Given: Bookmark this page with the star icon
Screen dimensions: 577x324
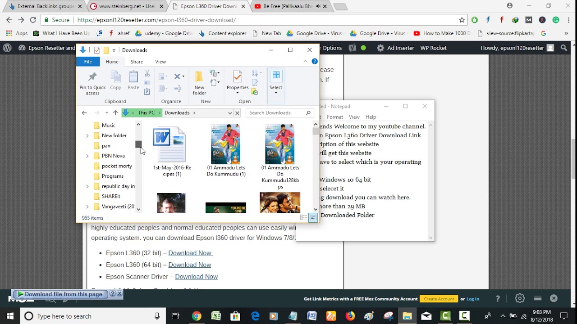Looking at the screenshot, I should tap(462, 20).
